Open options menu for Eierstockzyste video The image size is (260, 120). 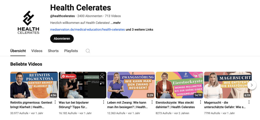pos(201,102)
